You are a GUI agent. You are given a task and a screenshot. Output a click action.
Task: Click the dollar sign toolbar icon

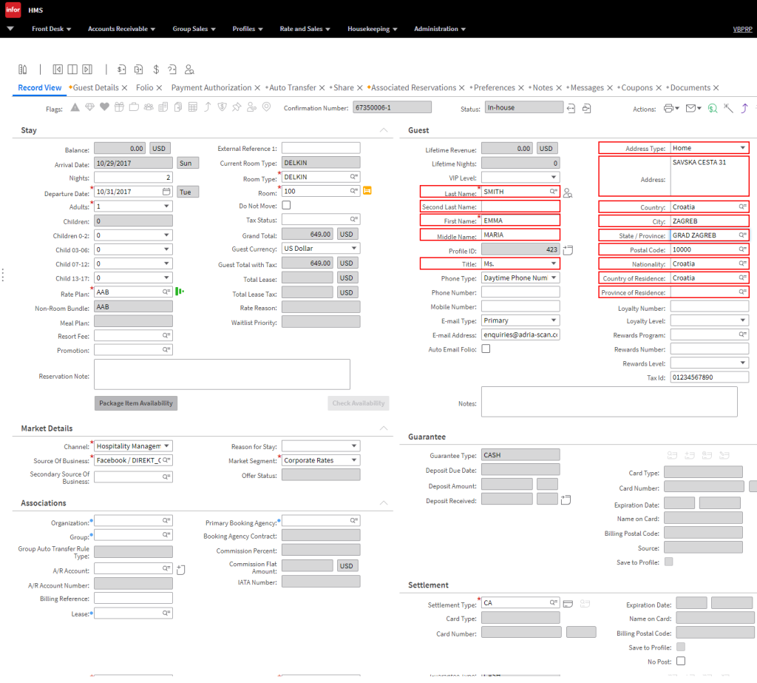pos(156,70)
